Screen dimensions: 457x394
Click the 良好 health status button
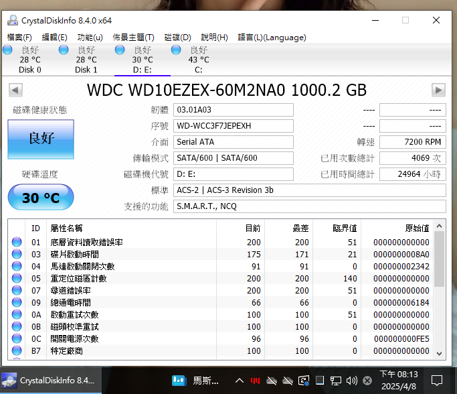pos(41,139)
